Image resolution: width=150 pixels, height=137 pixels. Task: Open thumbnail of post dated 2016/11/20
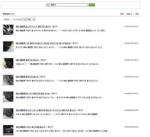pos(8,30)
